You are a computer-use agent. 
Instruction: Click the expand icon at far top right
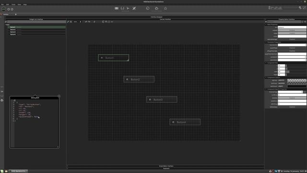click(x=304, y=8)
